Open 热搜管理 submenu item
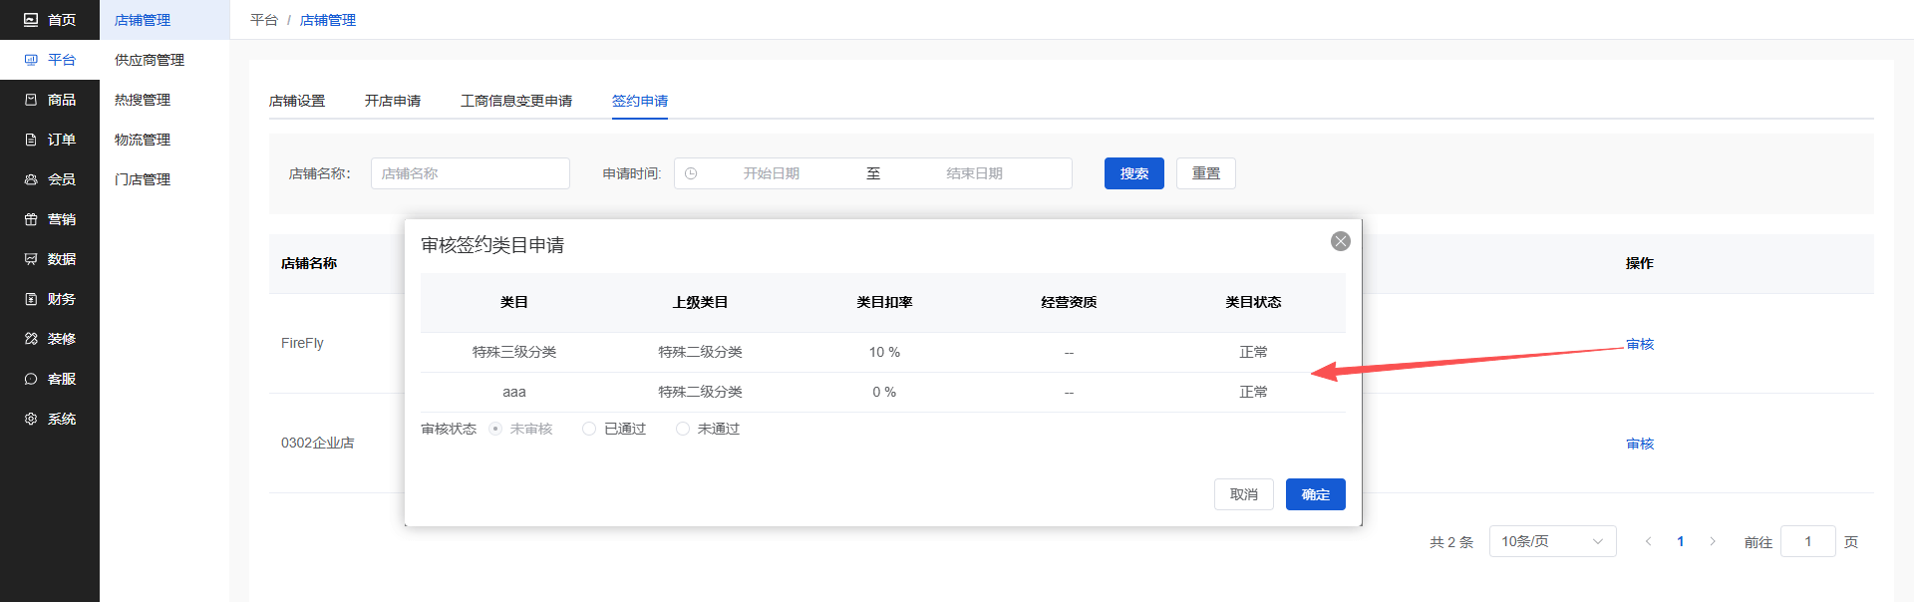This screenshot has width=1914, height=602. 164,100
